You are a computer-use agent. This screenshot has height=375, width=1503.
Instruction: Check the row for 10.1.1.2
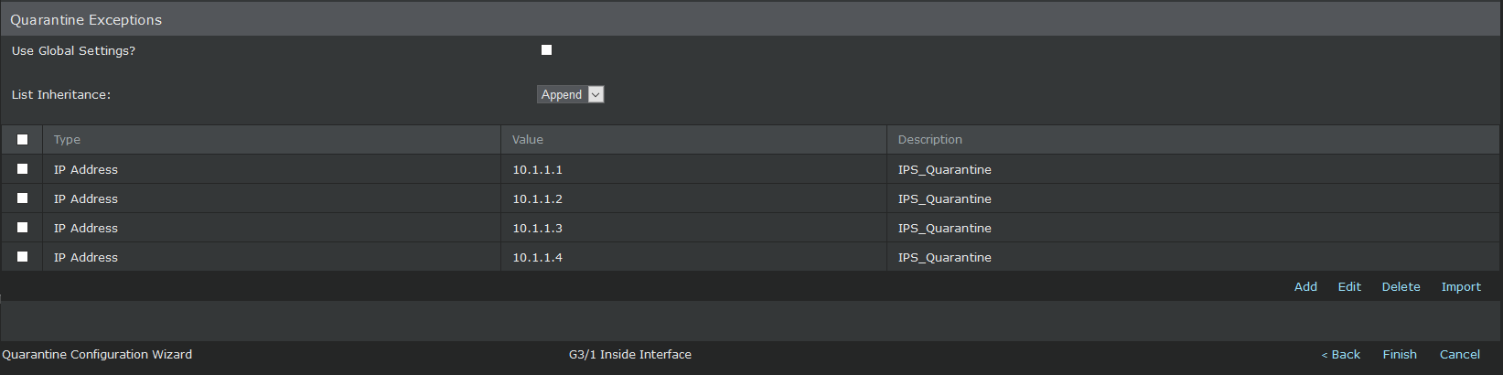pos(22,198)
